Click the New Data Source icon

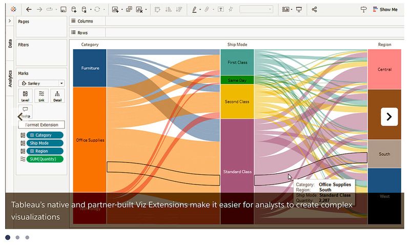pyautogui.click(x=74, y=10)
